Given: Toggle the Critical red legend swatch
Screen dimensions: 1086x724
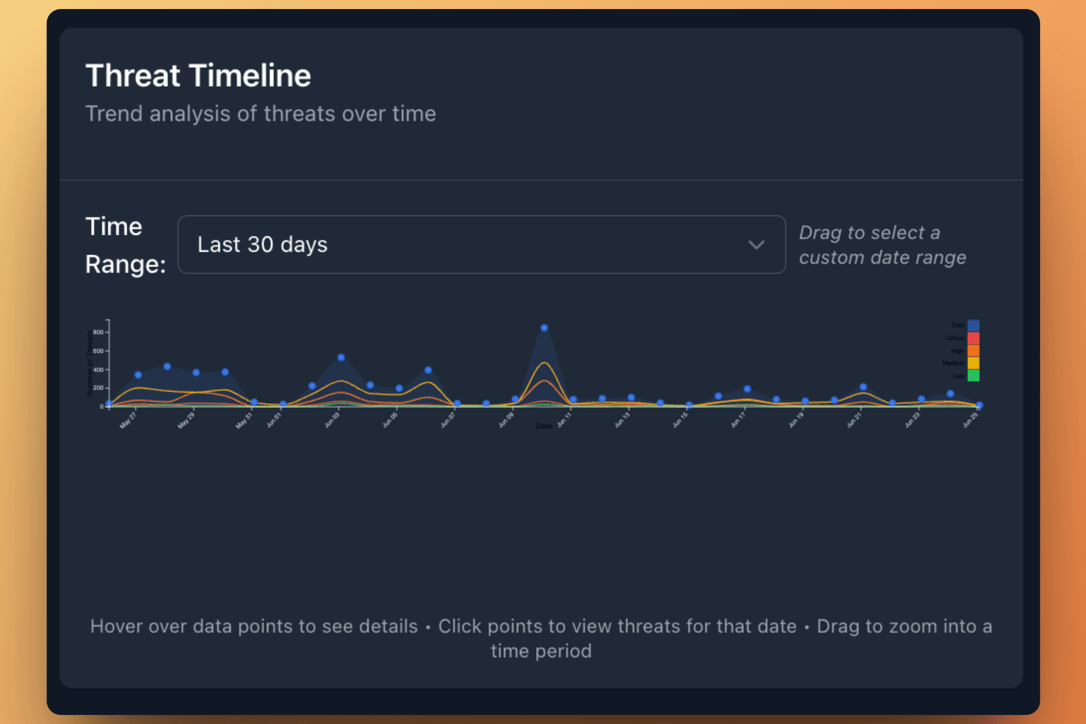Looking at the screenshot, I should pyautogui.click(x=973, y=338).
